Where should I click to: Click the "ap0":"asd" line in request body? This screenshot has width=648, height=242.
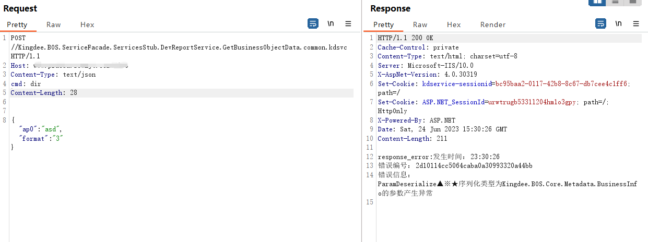pos(41,129)
